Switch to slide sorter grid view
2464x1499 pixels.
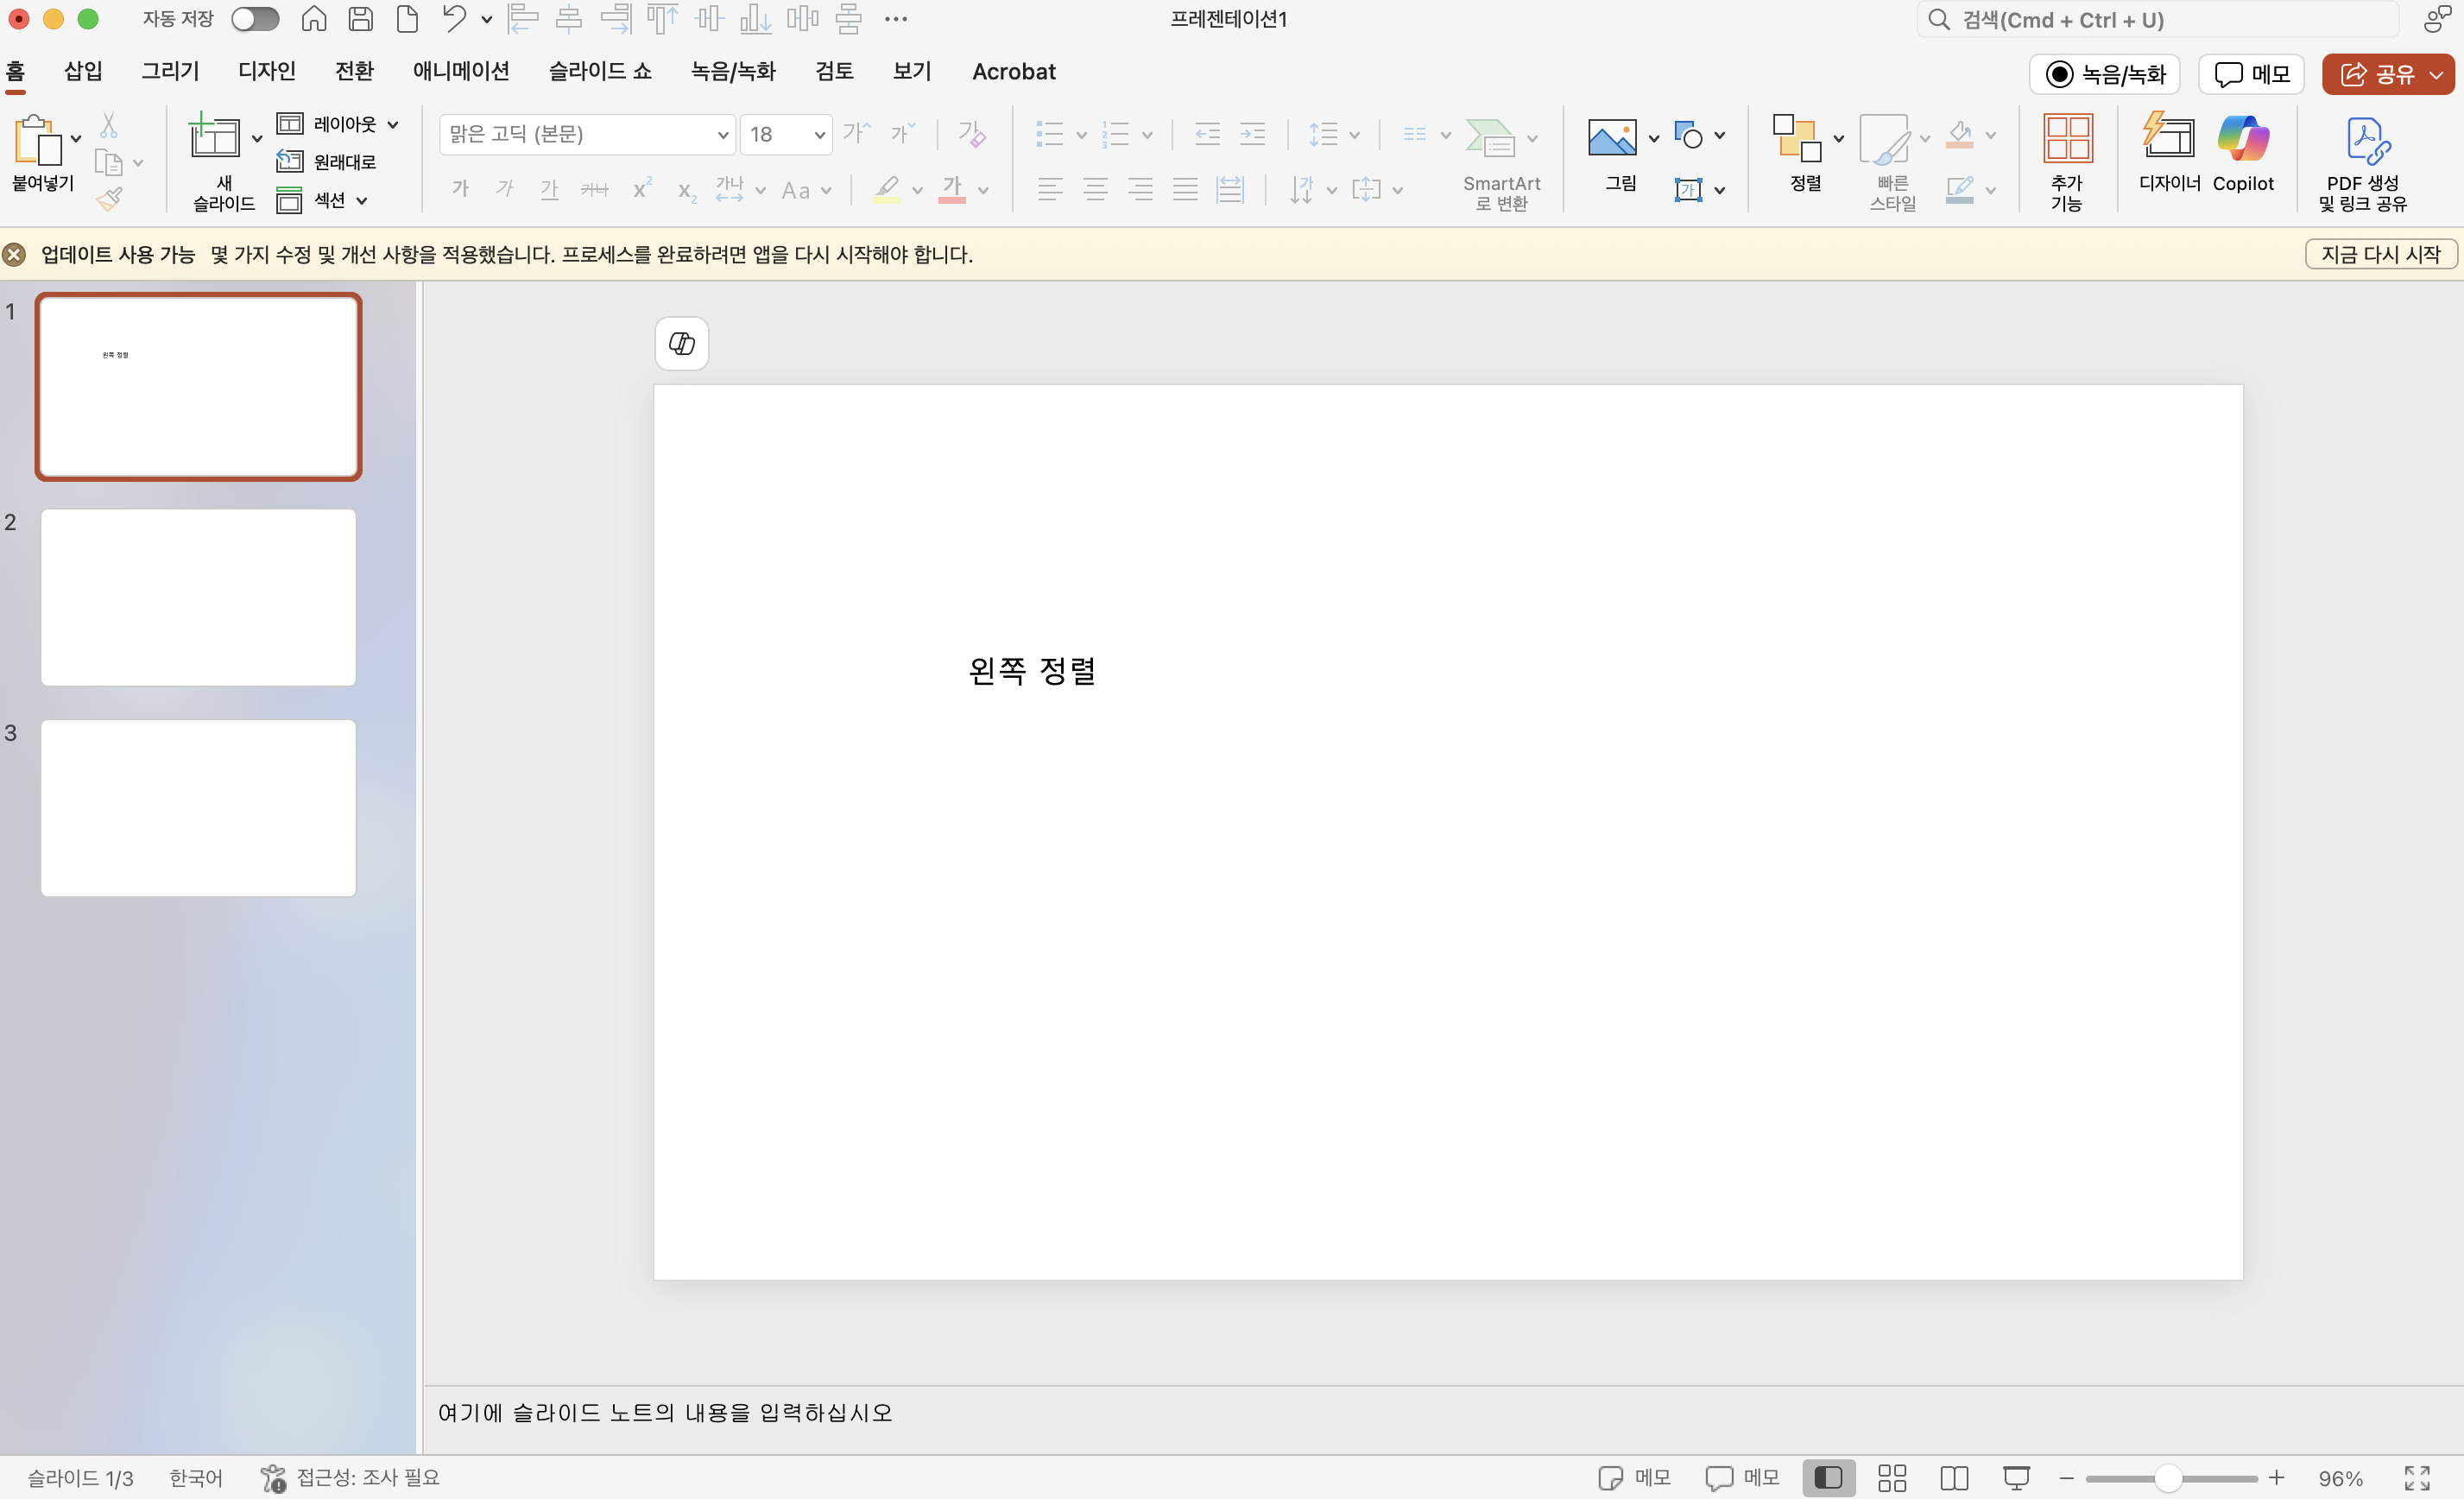(1891, 1477)
